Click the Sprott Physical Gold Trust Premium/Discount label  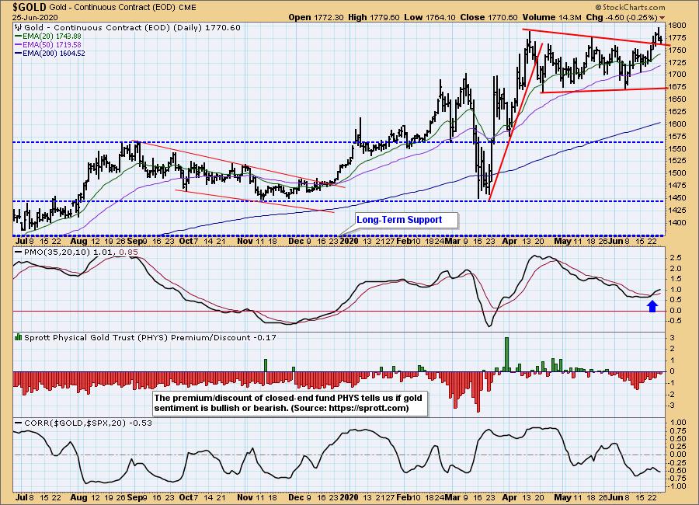point(150,337)
